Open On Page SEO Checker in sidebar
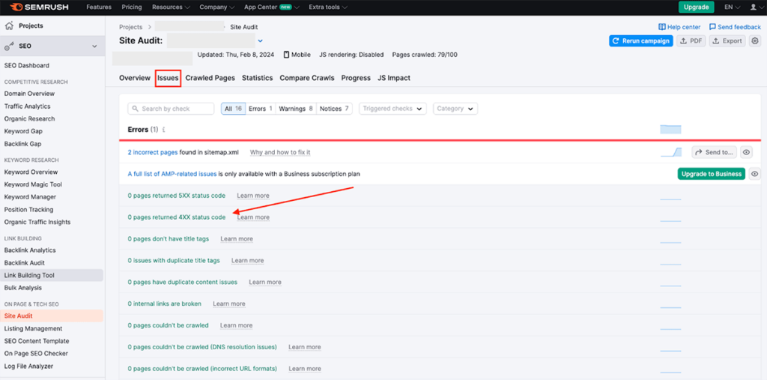Screen dimensions: 767x380 [x=36, y=354]
